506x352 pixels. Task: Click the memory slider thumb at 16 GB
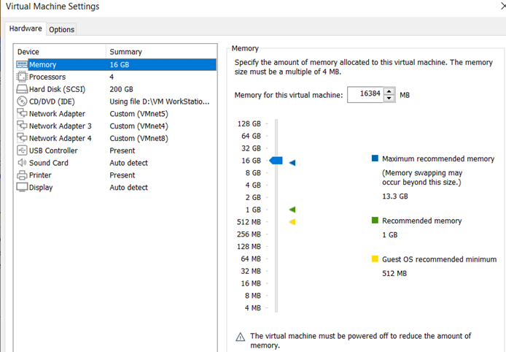coord(276,161)
